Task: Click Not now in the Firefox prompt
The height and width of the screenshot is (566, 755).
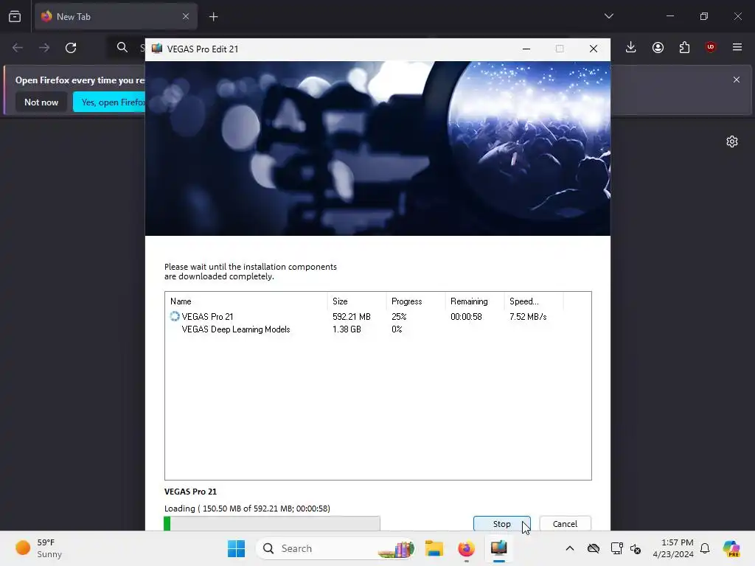Action: point(41,102)
